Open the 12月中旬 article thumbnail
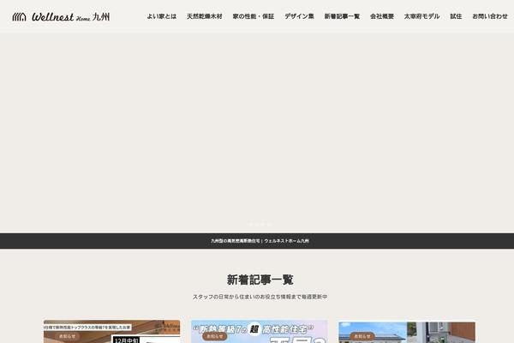The height and width of the screenshot is (343, 514). tap(111, 332)
